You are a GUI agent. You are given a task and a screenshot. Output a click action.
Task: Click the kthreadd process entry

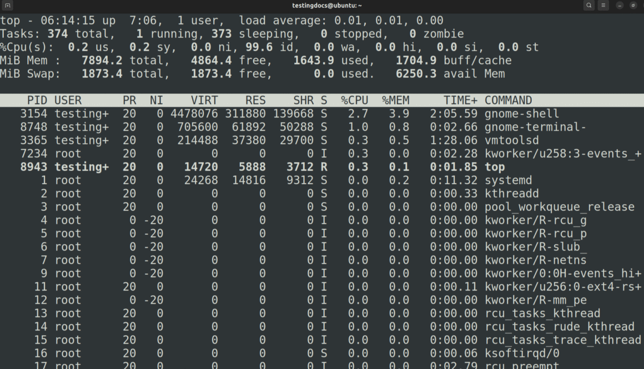pyautogui.click(x=511, y=194)
